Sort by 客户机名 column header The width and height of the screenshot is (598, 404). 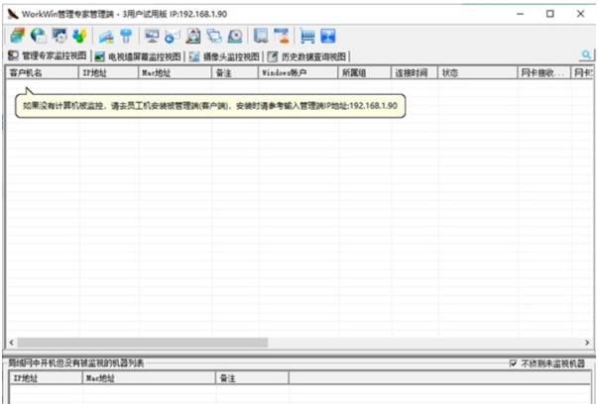click(42, 72)
